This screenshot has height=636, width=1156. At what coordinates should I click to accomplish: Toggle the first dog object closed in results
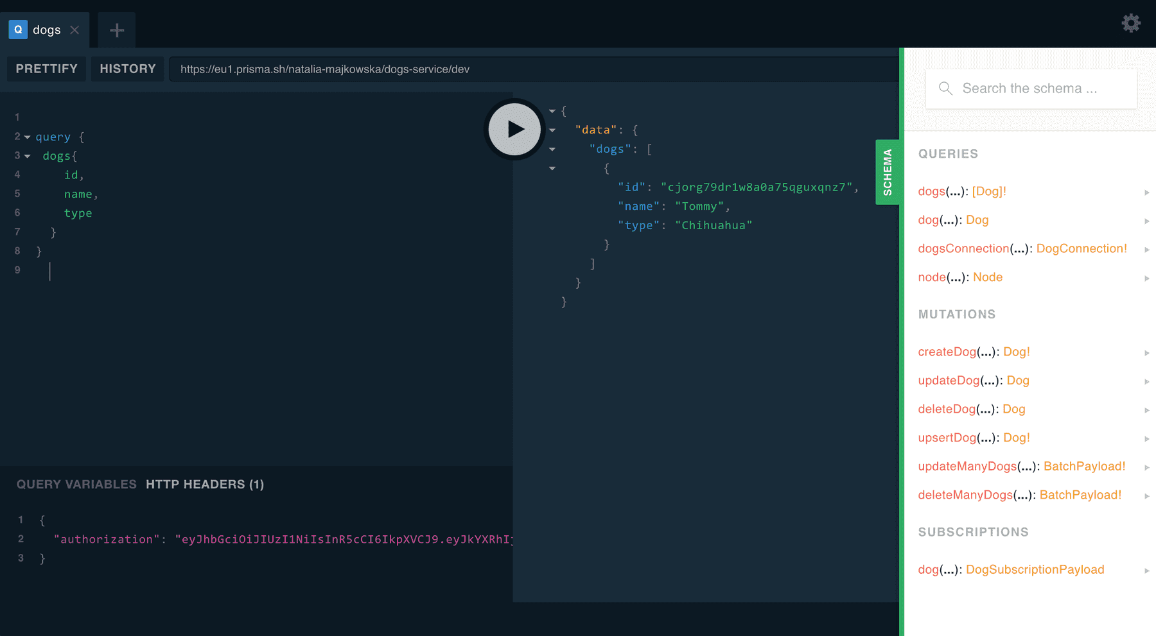click(552, 168)
